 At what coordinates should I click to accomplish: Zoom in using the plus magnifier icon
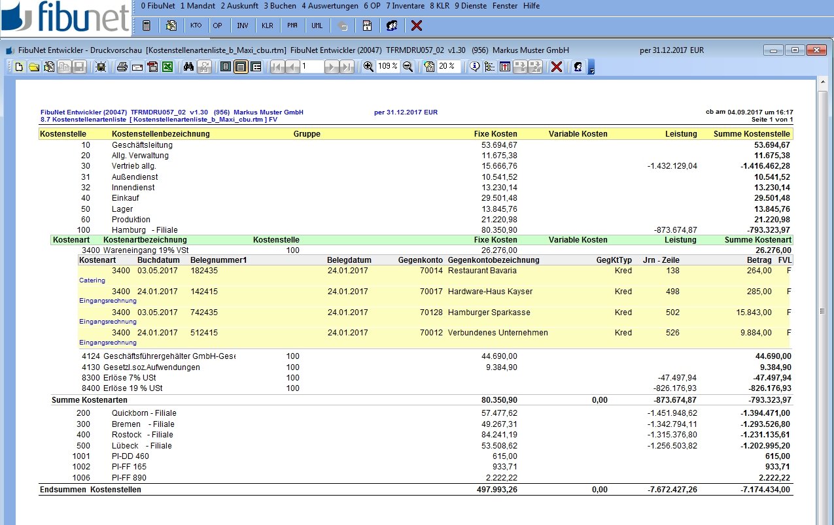[369, 67]
